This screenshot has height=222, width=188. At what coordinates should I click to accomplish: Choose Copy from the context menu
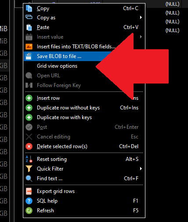tap(84, 8)
